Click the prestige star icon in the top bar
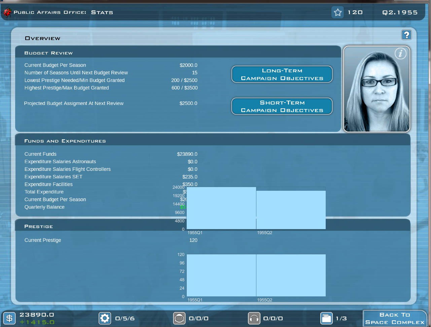The height and width of the screenshot is (327, 431). click(x=337, y=12)
